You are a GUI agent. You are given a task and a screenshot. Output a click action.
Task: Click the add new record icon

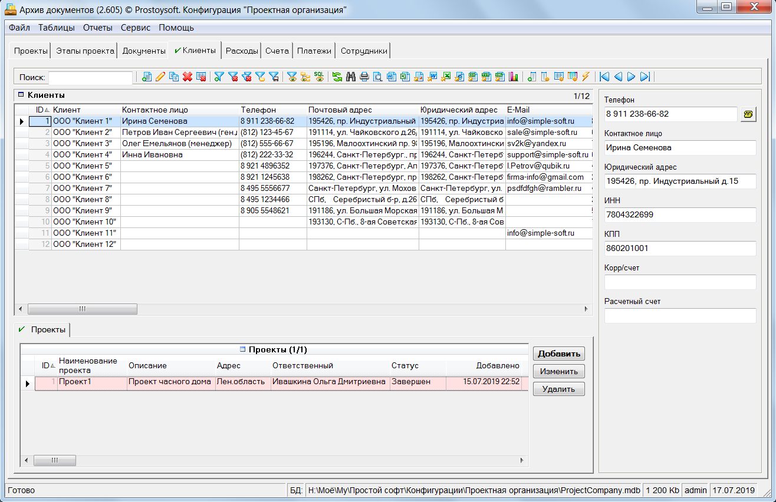[147, 77]
